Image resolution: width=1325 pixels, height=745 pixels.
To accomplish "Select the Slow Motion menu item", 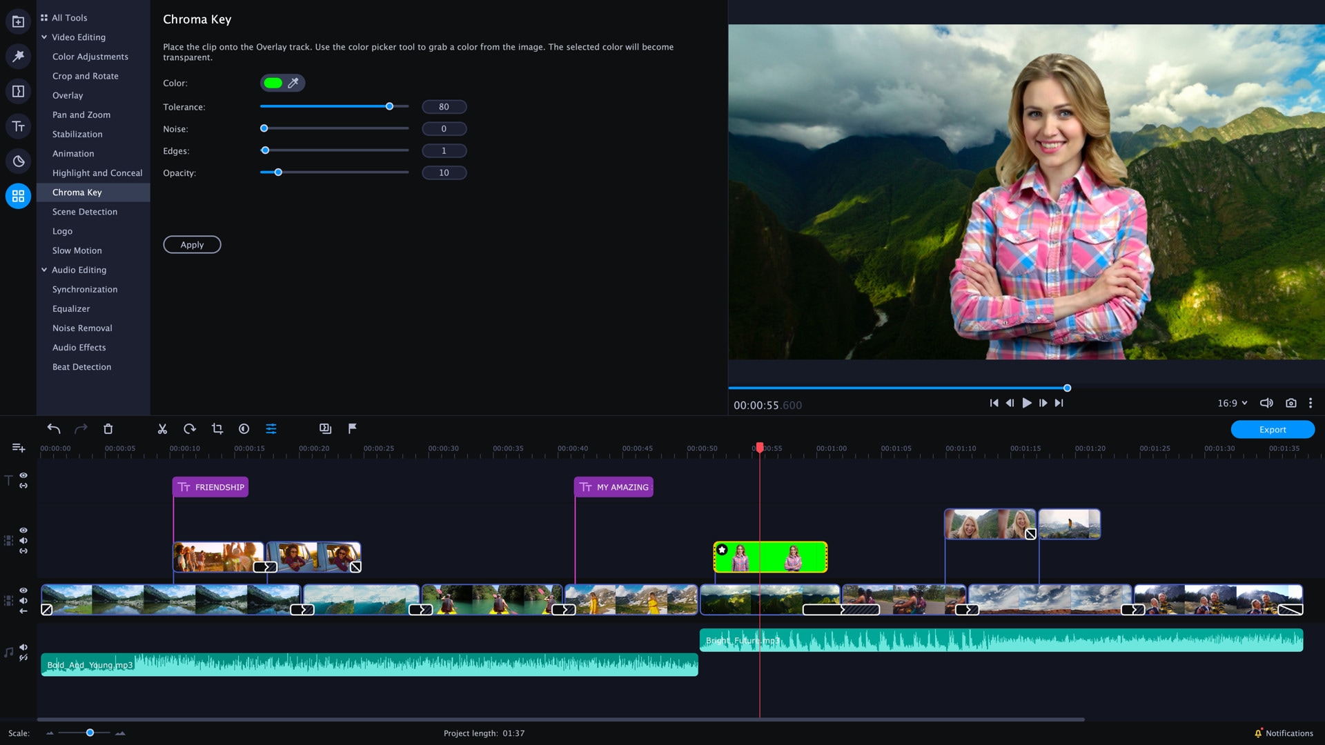I will (77, 250).
